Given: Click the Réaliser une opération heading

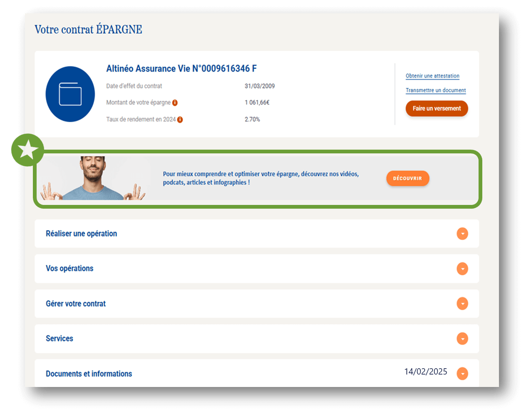Looking at the screenshot, I should [x=82, y=234].
